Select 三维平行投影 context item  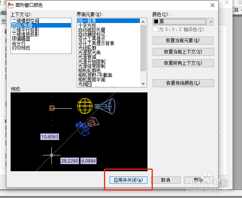(41, 30)
